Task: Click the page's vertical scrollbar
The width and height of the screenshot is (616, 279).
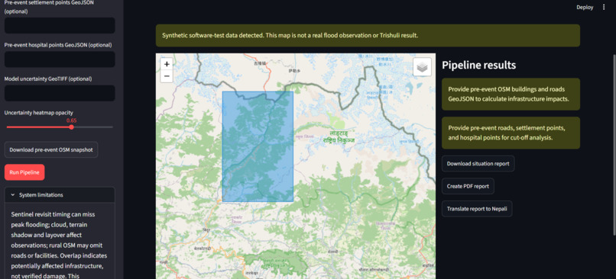Action: (614, 145)
